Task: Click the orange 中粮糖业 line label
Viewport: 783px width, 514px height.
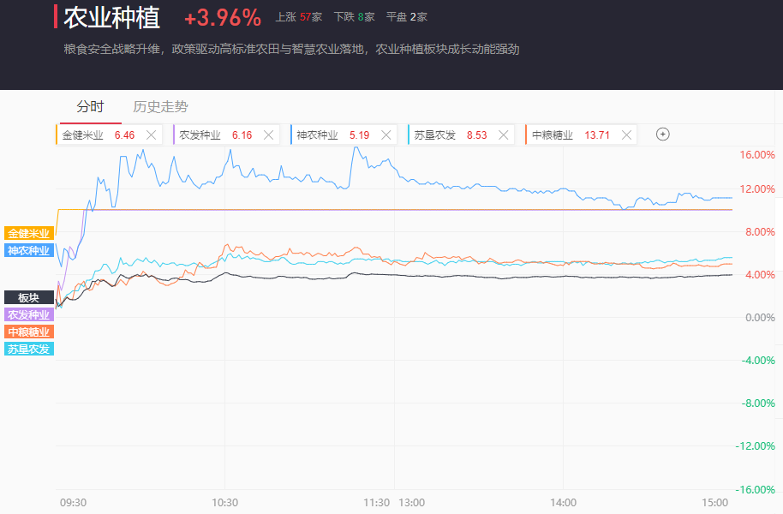Action: 29,332
